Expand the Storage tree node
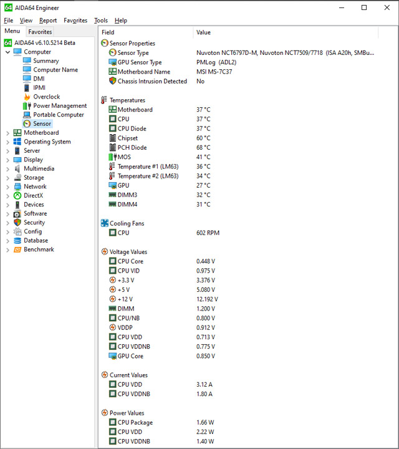The width and height of the screenshot is (399, 449). 7,178
